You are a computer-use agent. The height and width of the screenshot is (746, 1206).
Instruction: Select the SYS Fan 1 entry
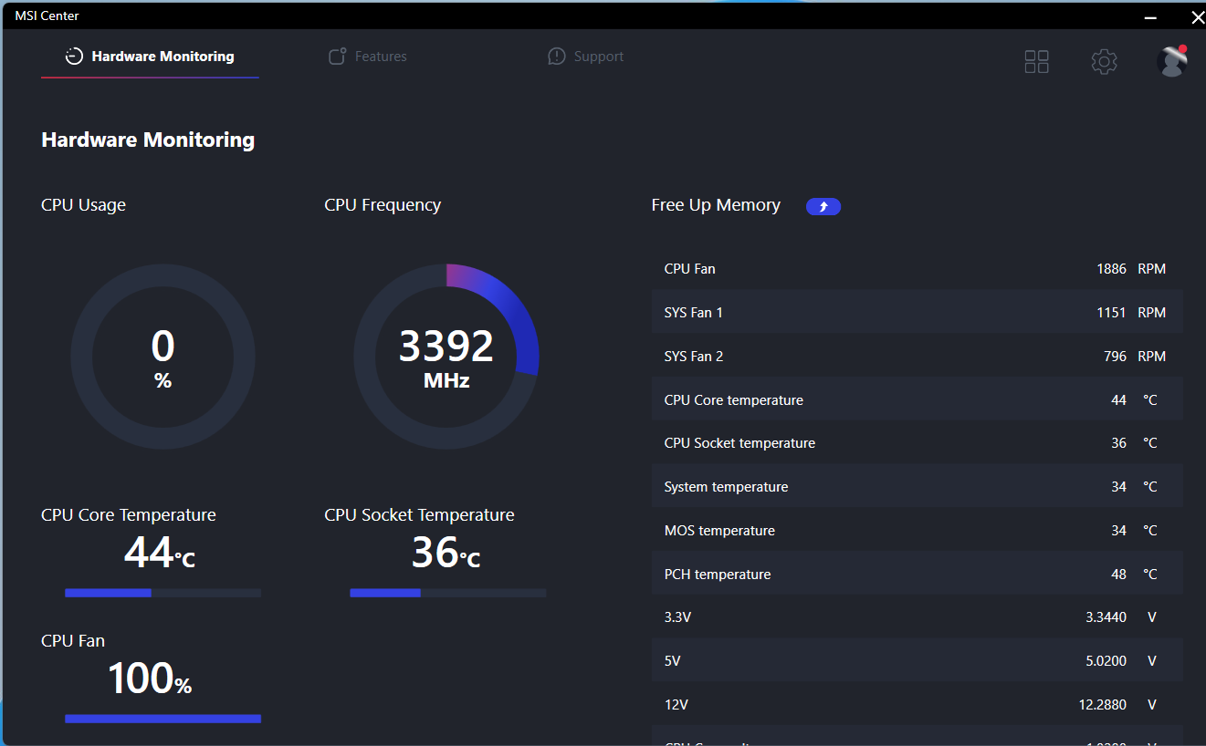coord(913,312)
